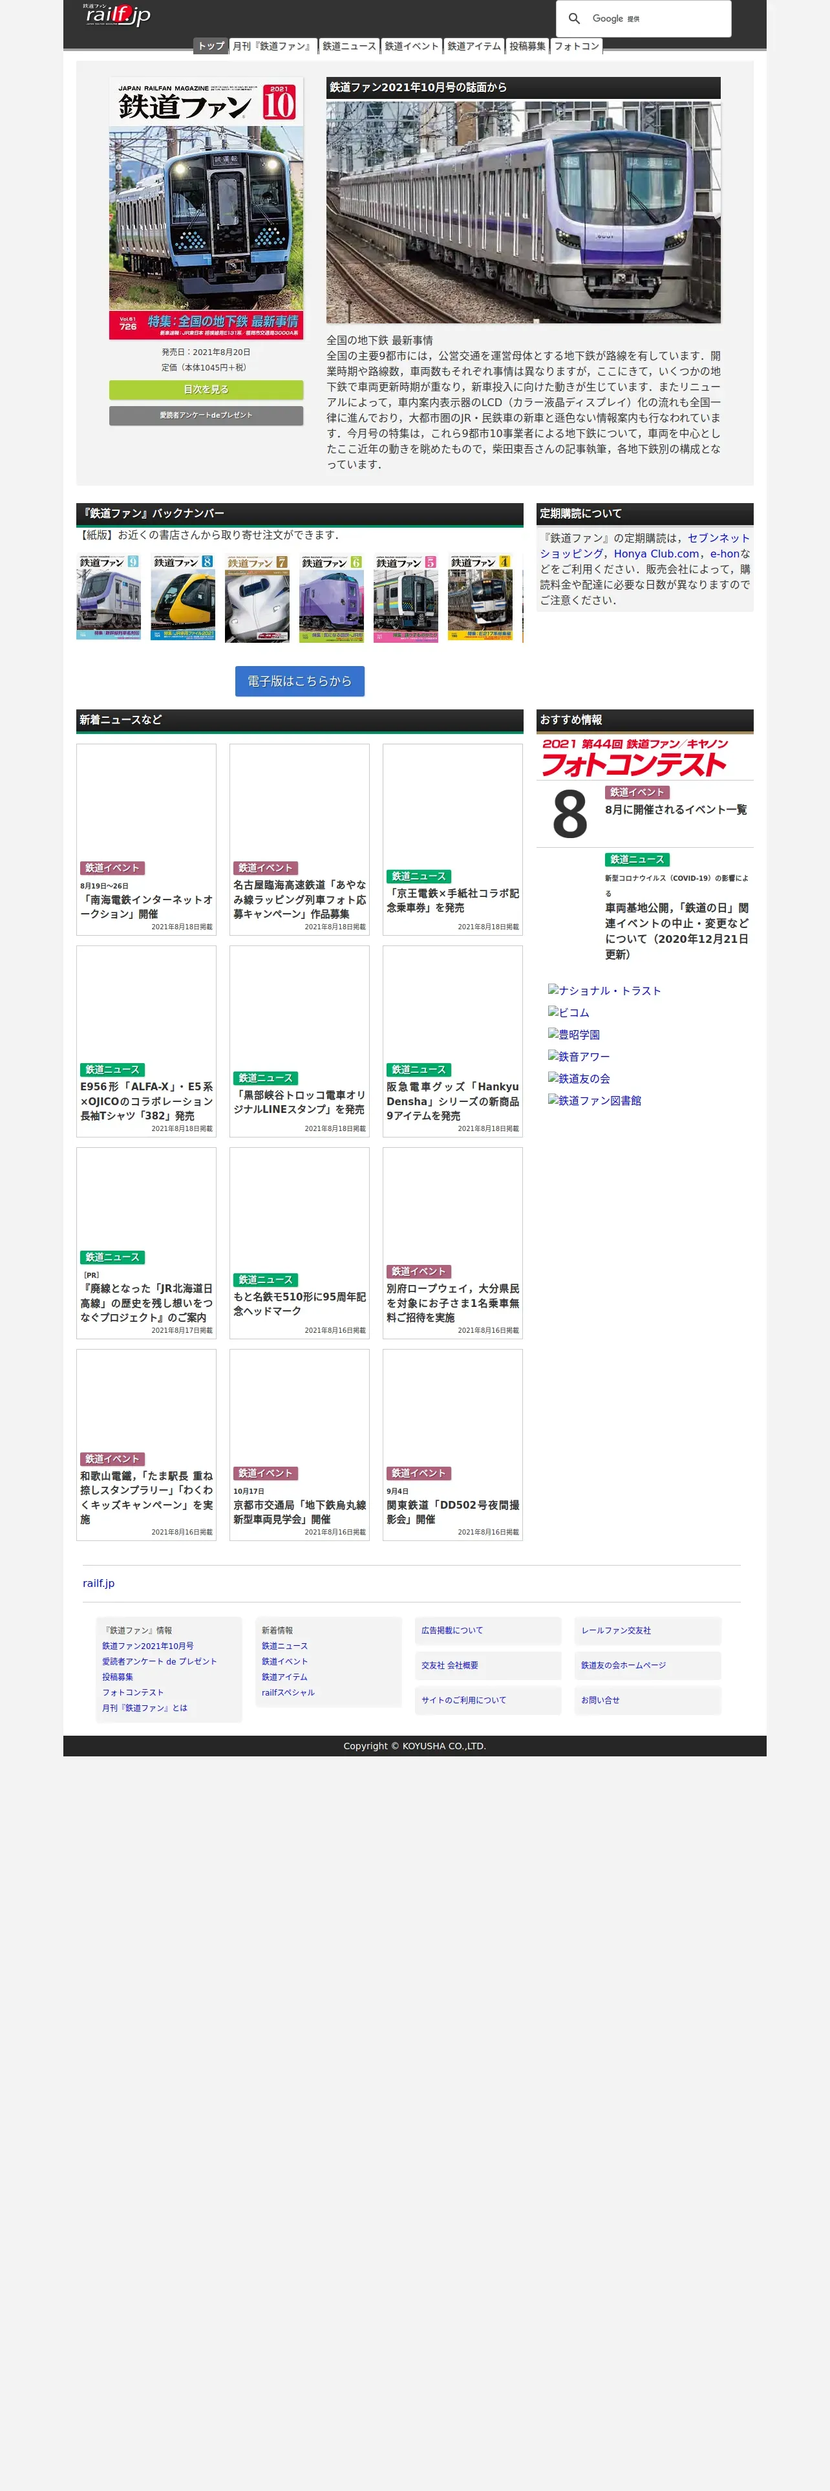
Task: Open footer link 愛読者アンケート de プレゼント
Action: [x=160, y=1661]
